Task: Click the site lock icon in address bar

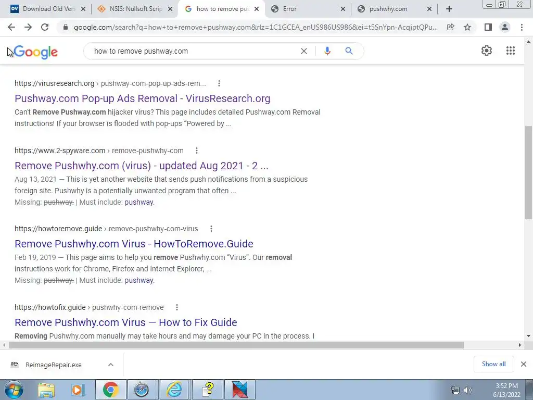Action: tap(66, 27)
